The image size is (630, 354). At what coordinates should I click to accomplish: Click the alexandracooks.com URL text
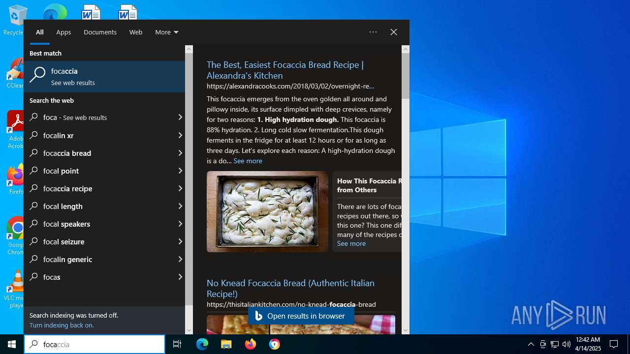pyautogui.click(x=290, y=86)
